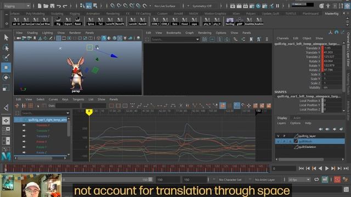This screenshot has height=197, width=351.
Task: Open the Node Editor search dropdown arrow
Action: [197, 39]
